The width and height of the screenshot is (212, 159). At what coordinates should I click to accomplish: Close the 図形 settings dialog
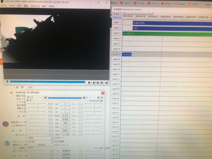point(103,93)
